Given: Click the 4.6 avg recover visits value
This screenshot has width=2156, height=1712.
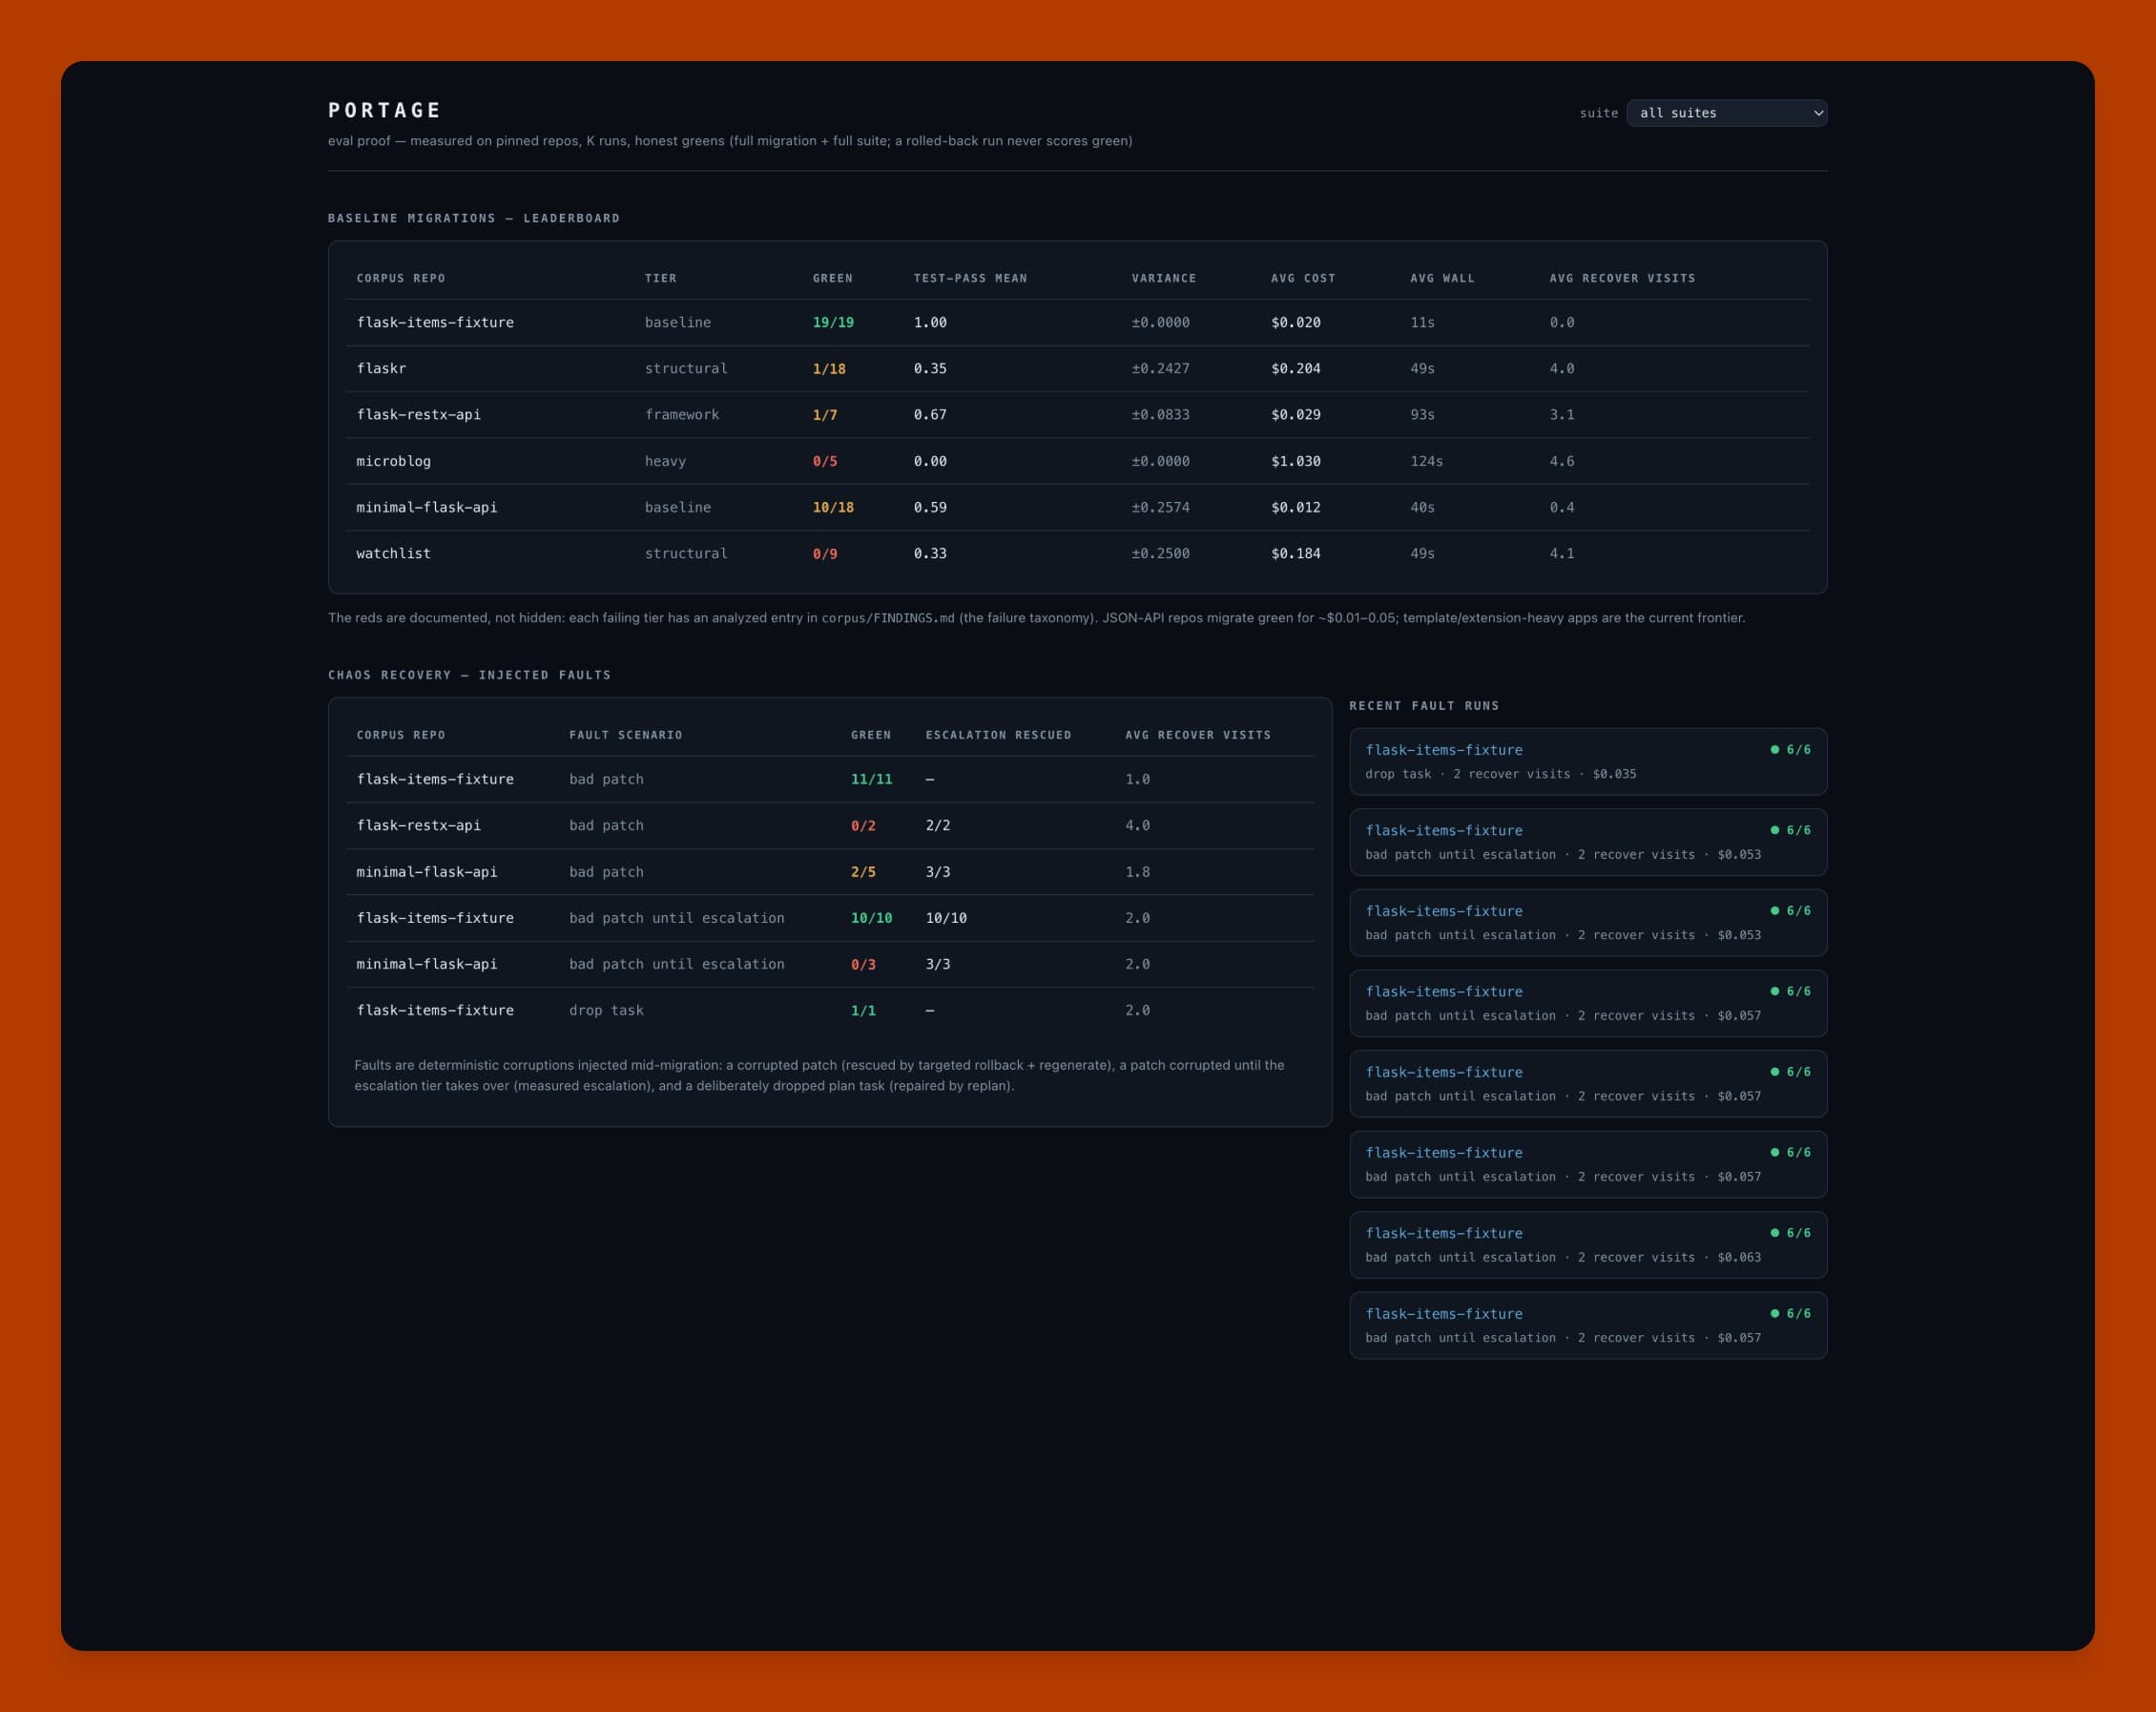Looking at the screenshot, I should [x=1562, y=461].
